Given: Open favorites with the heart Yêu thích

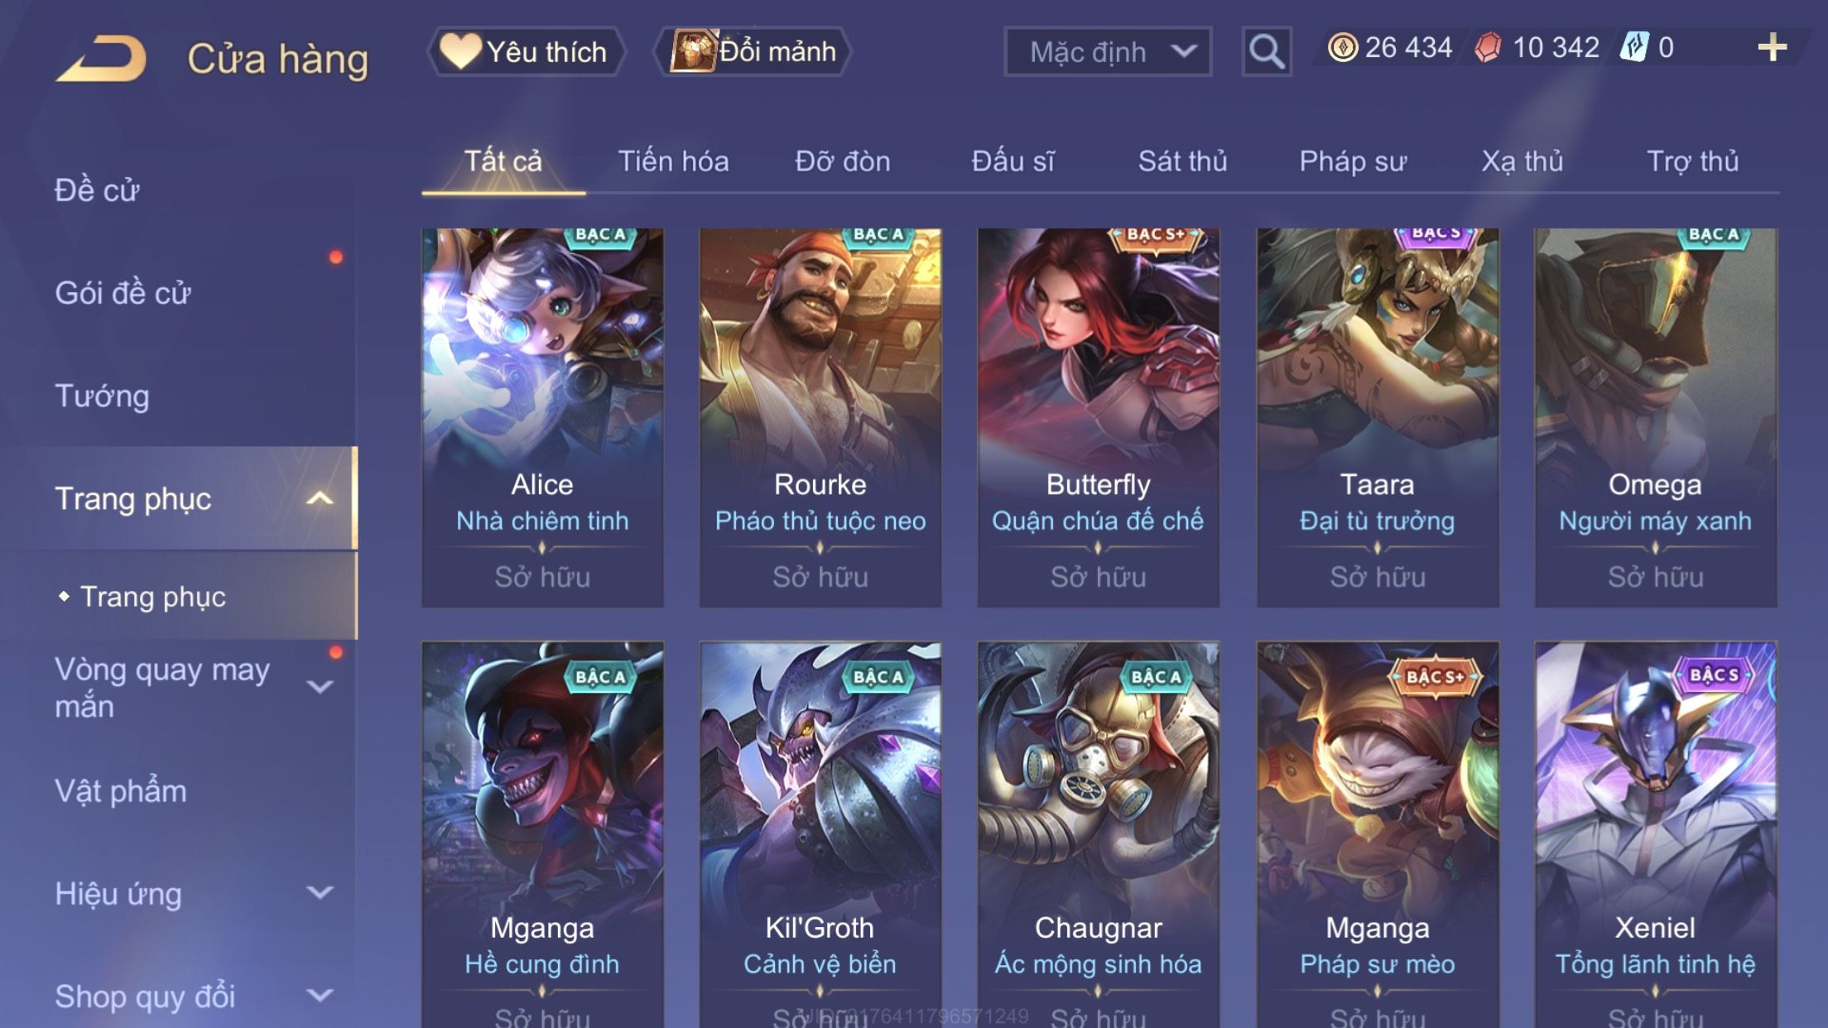Looking at the screenshot, I should 525,51.
